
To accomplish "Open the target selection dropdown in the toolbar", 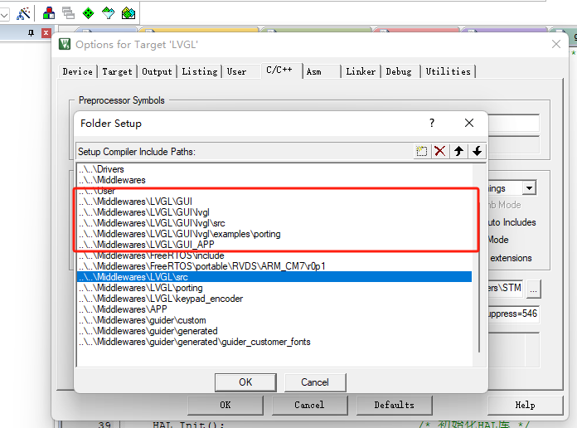I will (x=4, y=15).
